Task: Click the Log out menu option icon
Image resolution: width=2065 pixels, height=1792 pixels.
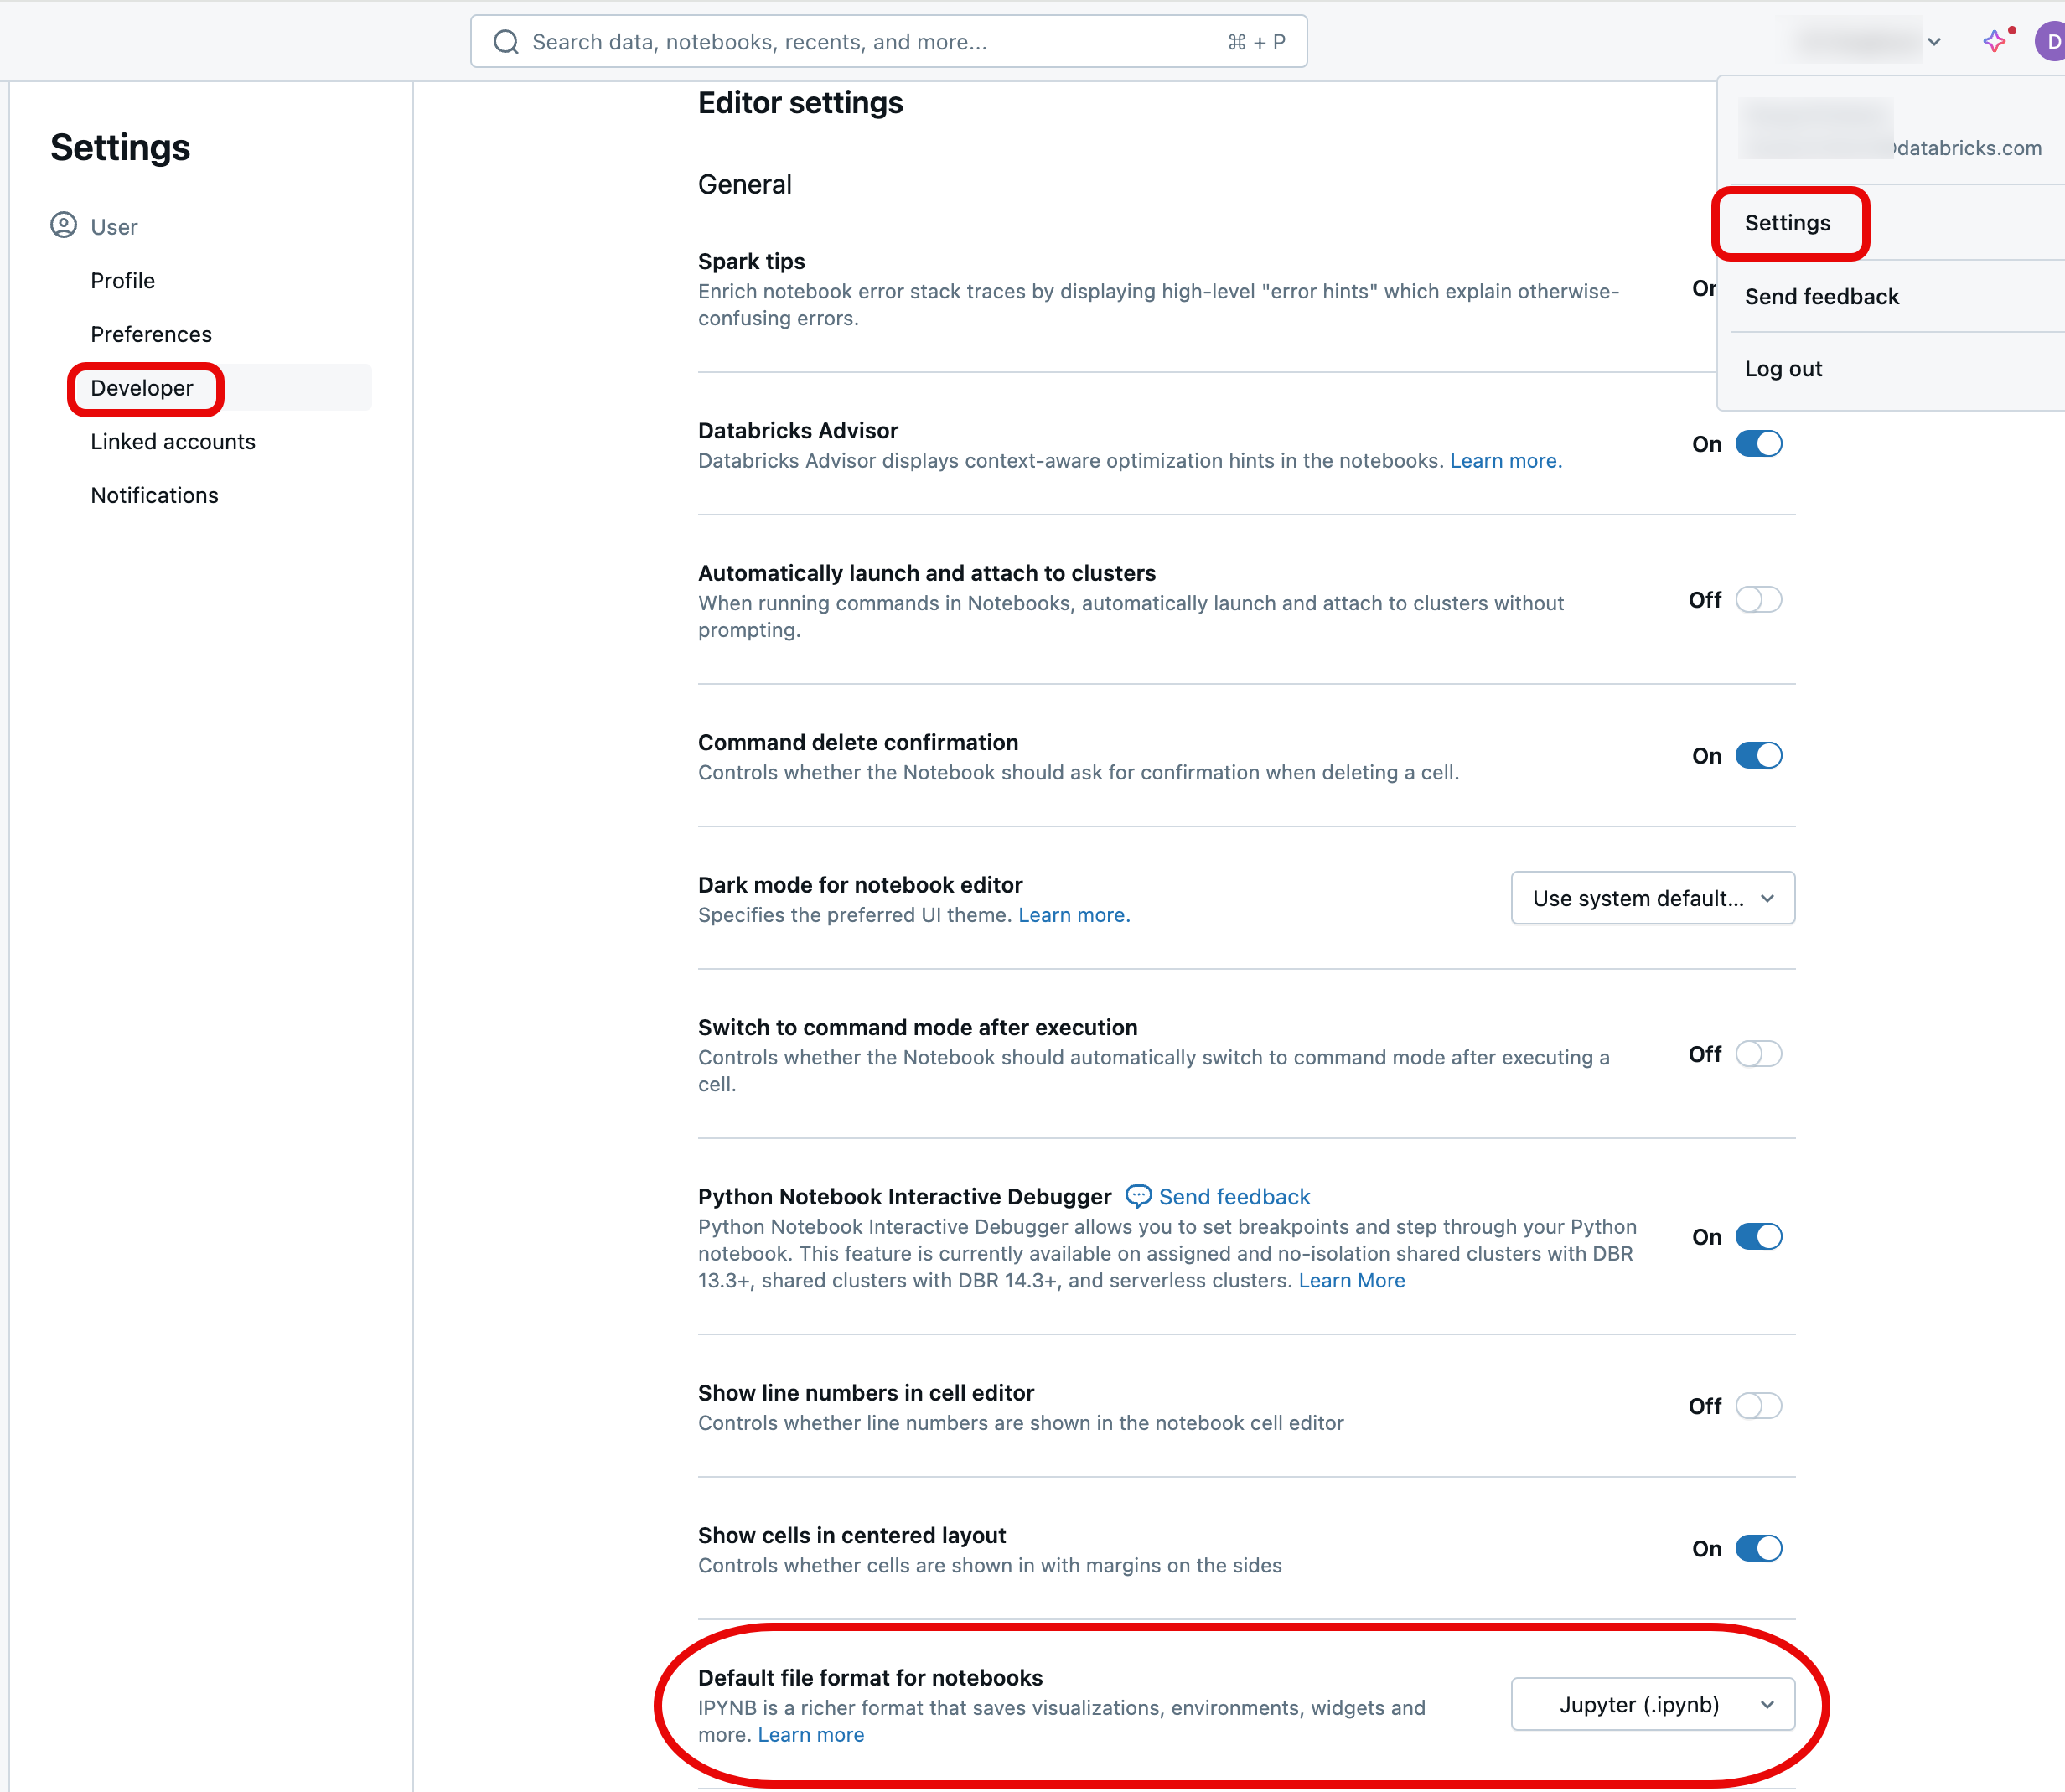Action: [1783, 369]
